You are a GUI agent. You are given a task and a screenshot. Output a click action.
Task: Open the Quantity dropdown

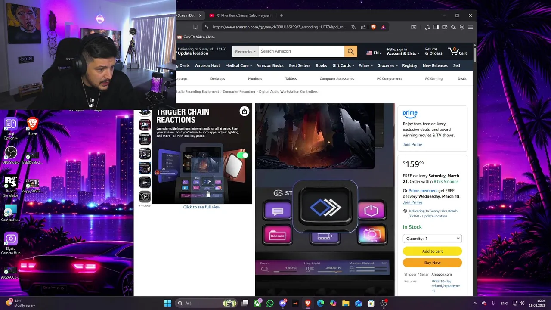[x=432, y=239]
